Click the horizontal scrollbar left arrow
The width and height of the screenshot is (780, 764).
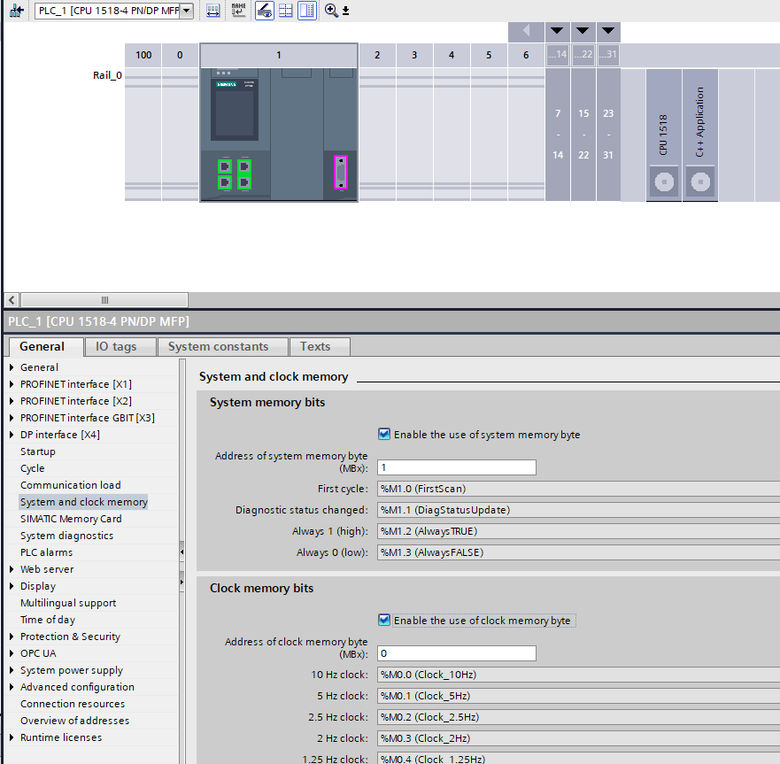12,300
